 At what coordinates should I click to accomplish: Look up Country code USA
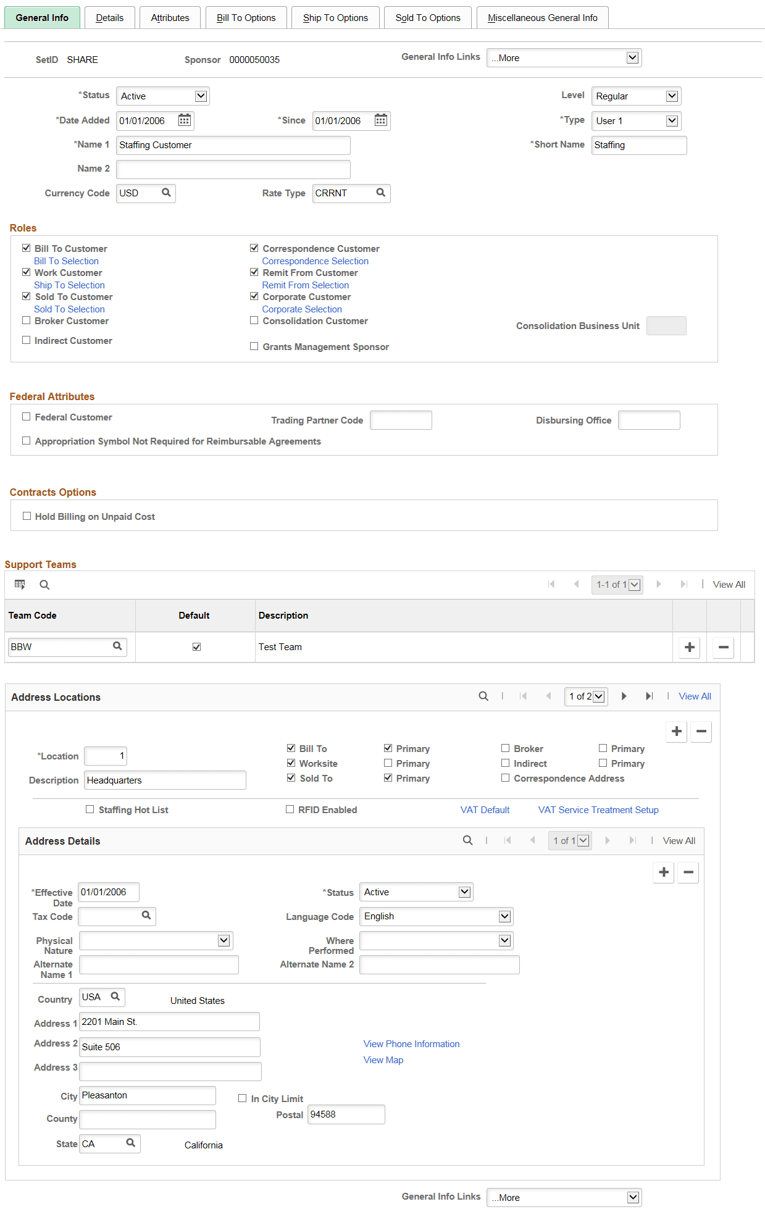pos(115,997)
